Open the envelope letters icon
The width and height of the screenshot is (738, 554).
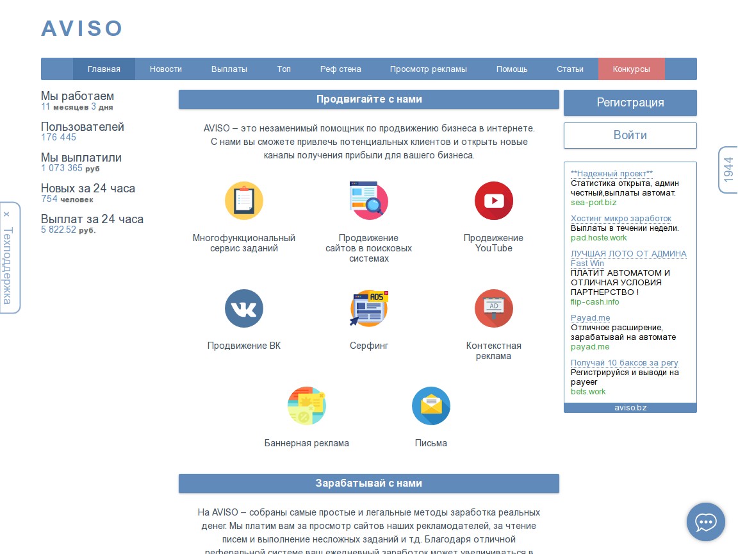[431, 406]
